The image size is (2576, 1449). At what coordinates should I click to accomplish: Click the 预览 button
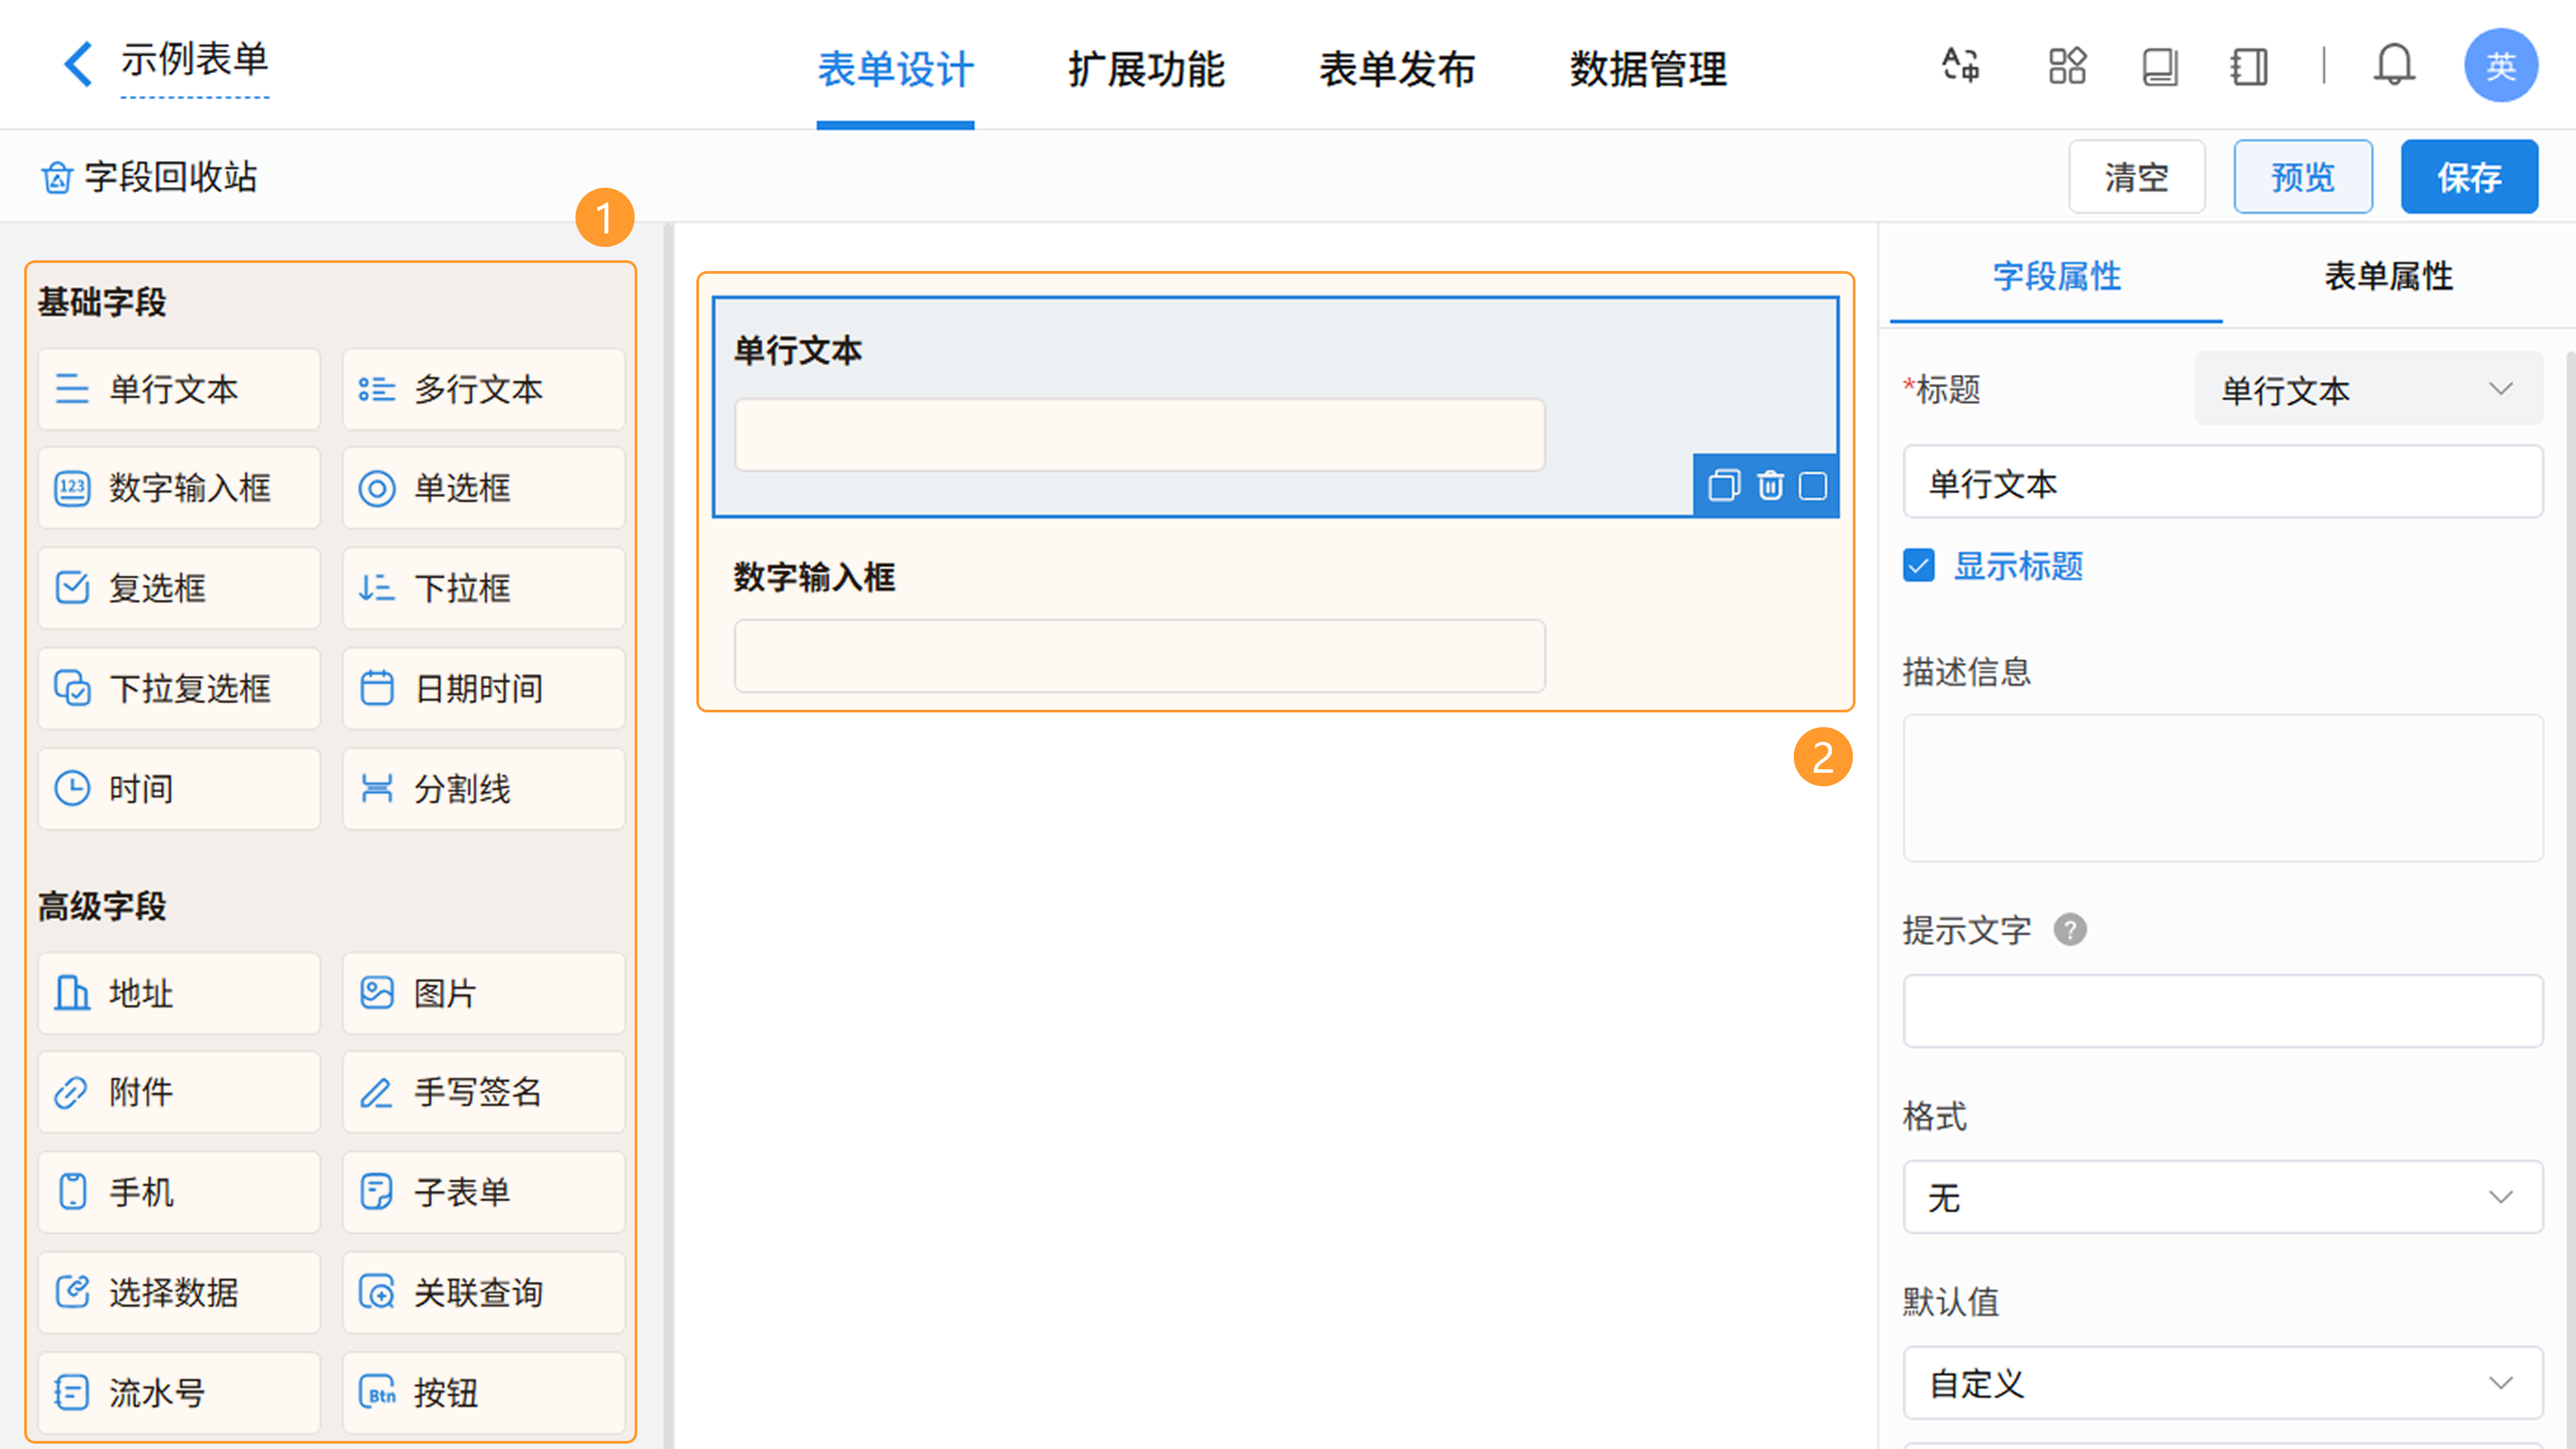tap(2302, 177)
